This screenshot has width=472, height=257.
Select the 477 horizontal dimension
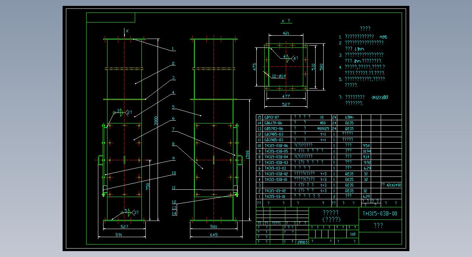point(286,96)
